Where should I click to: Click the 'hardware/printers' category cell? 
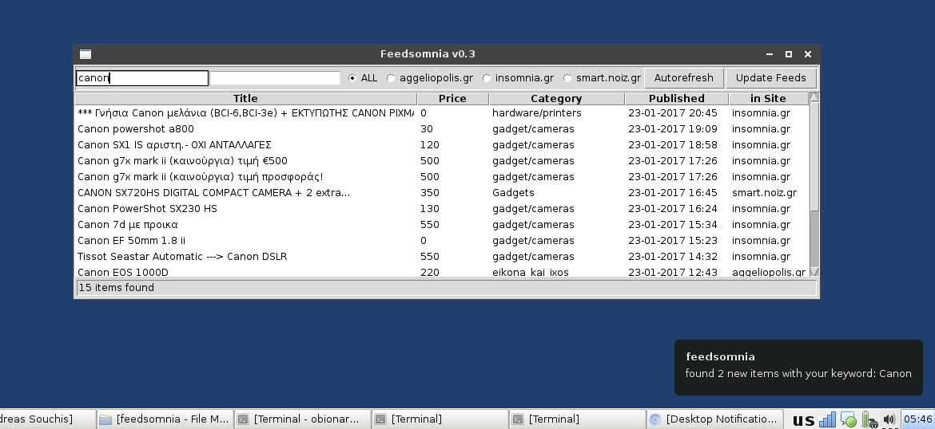(x=537, y=113)
